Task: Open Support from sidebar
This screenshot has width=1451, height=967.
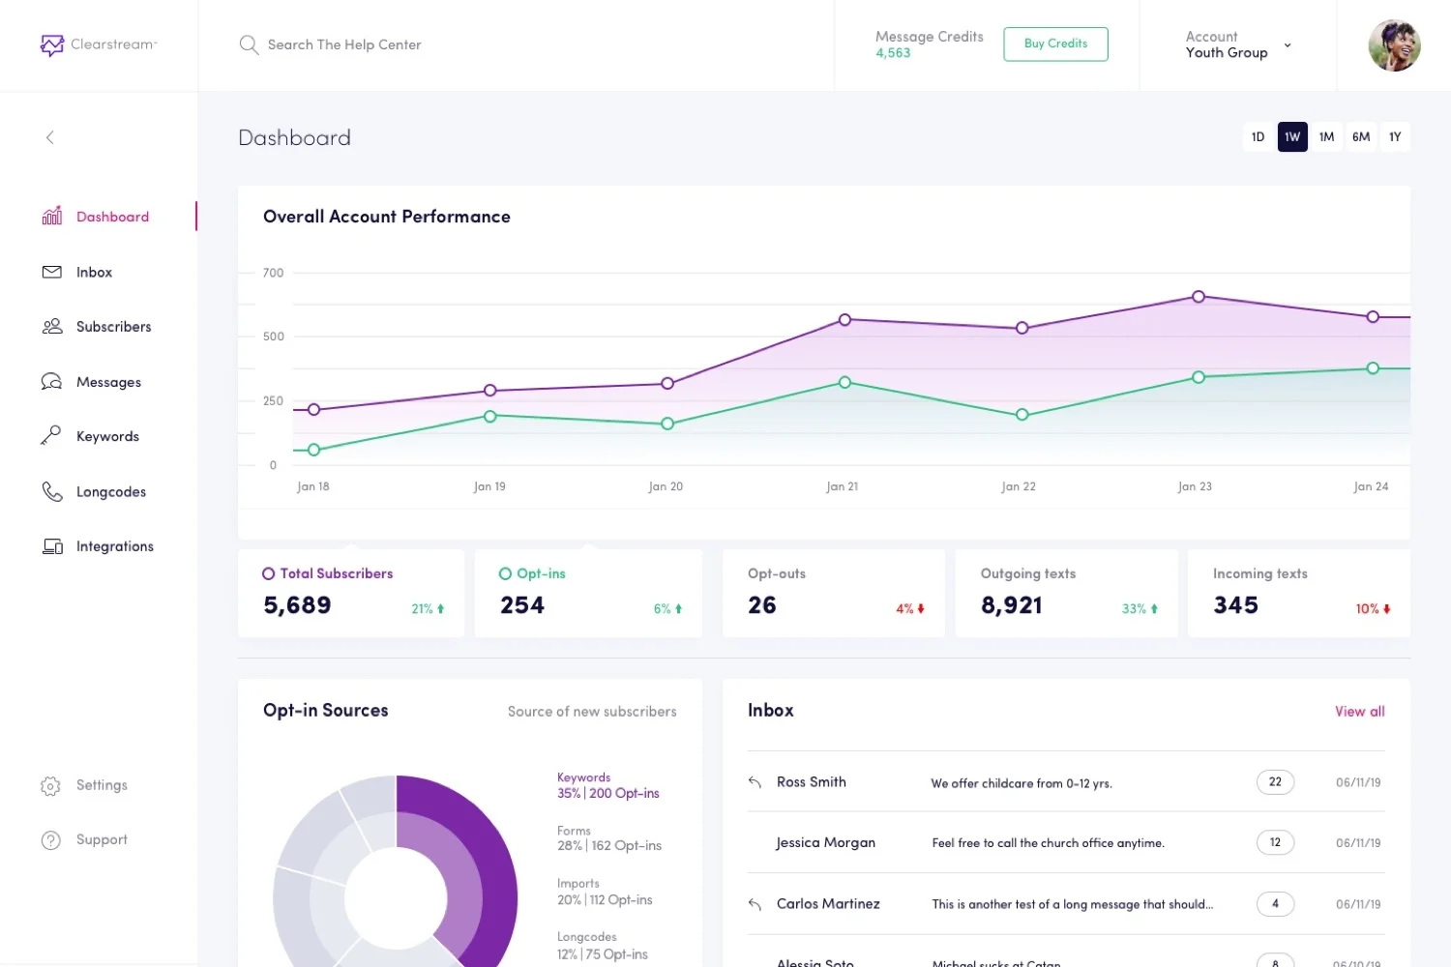Action: tap(102, 840)
